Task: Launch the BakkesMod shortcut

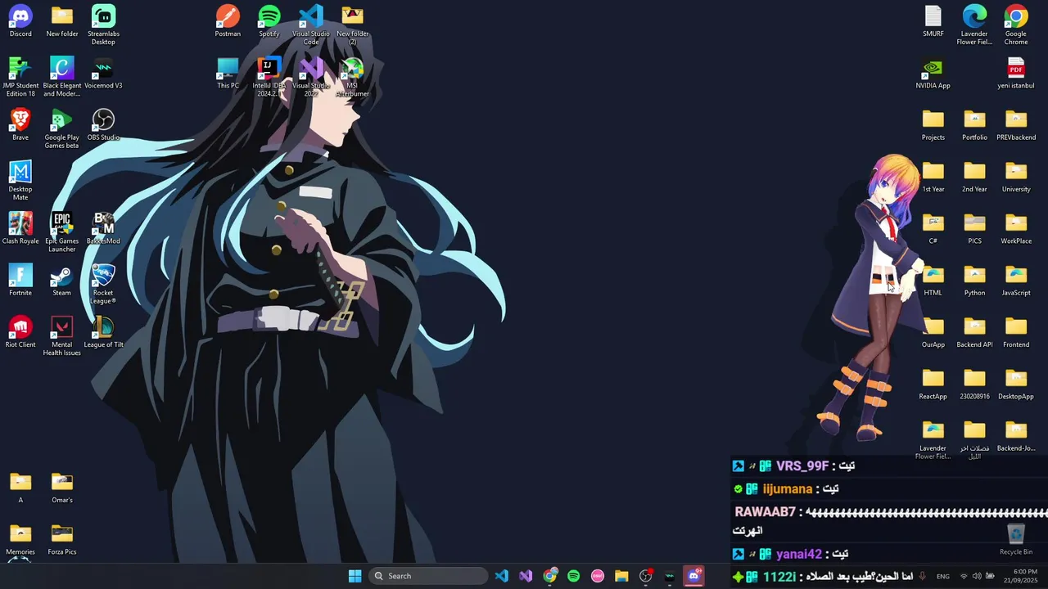Action: pyautogui.click(x=103, y=228)
